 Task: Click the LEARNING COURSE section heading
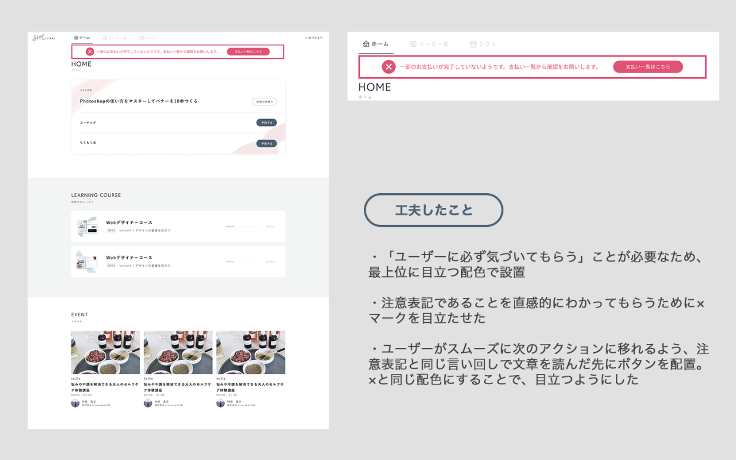[96, 195]
